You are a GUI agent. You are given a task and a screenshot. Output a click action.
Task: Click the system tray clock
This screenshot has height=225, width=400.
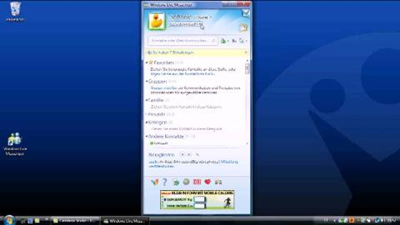391,220
